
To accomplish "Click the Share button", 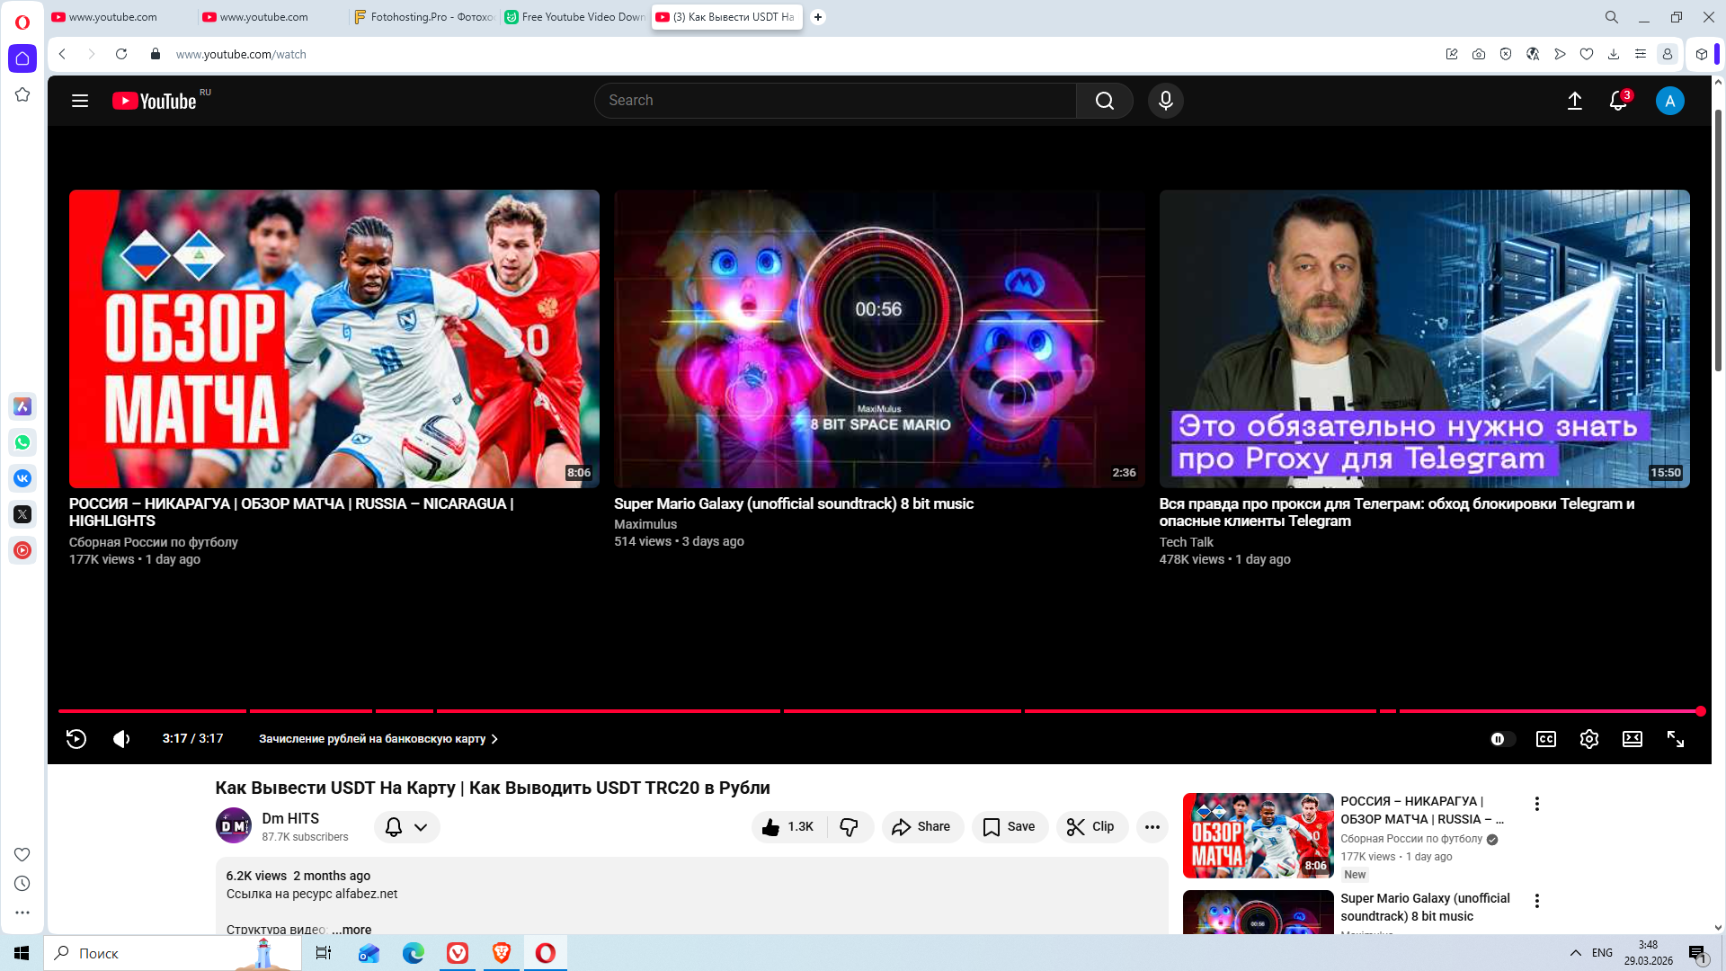I will click(921, 827).
